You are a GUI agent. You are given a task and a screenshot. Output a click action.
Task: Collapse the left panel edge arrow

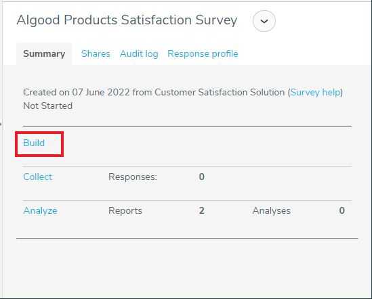[x=1, y=124]
